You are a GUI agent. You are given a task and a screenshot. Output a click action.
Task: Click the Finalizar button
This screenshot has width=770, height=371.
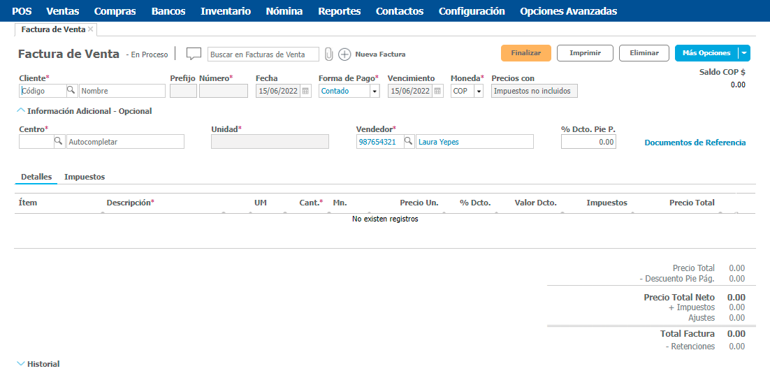pyautogui.click(x=525, y=53)
